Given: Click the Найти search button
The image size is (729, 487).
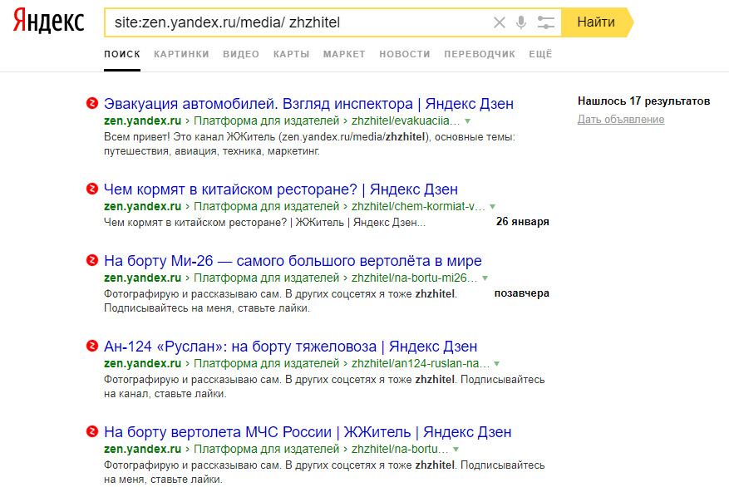Looking at the screenshot, I should click(x=597, y=22).
